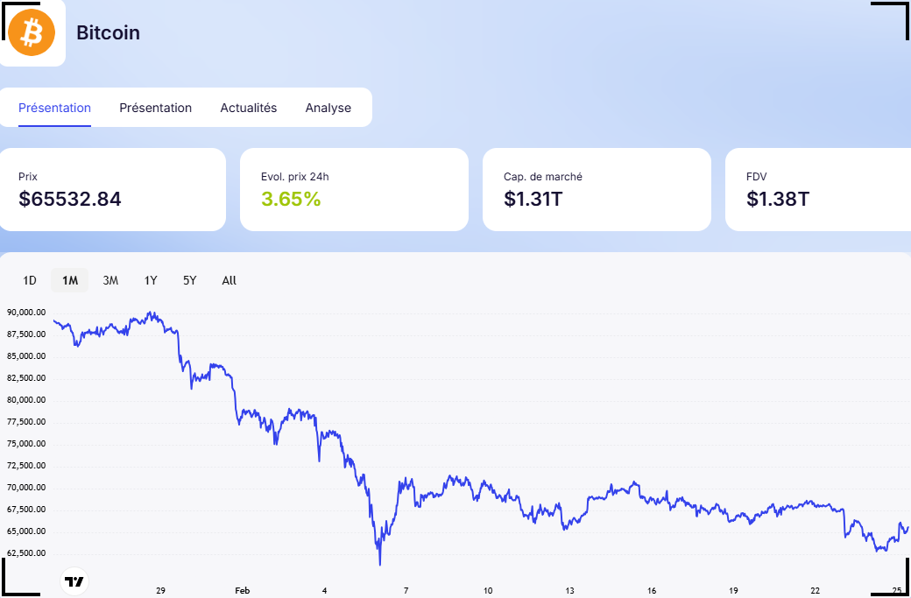Choose the 1Y chart period
This screenshot has height=598, width=911.
click(151, 280)
